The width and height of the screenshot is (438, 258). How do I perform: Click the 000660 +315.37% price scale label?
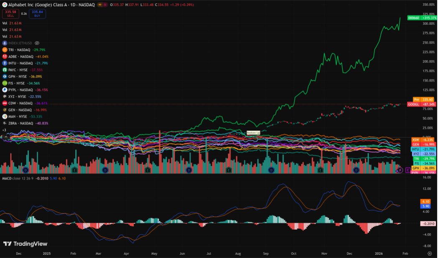click(422, 18)
